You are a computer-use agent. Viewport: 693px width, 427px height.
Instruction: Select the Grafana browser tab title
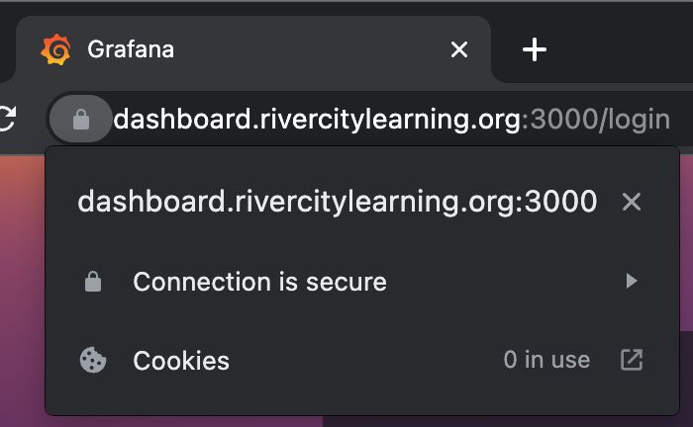coord(131,49)
